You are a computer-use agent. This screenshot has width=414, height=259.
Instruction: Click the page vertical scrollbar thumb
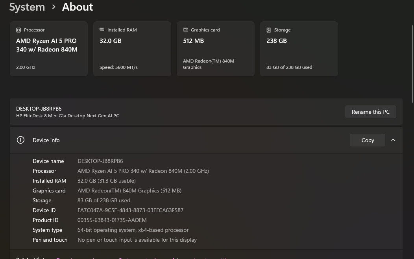tap(413, 64)
